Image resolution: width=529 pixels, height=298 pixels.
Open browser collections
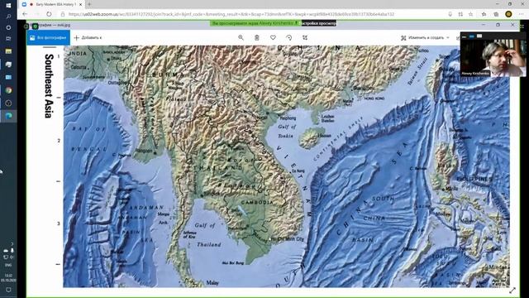coord(496,14)
